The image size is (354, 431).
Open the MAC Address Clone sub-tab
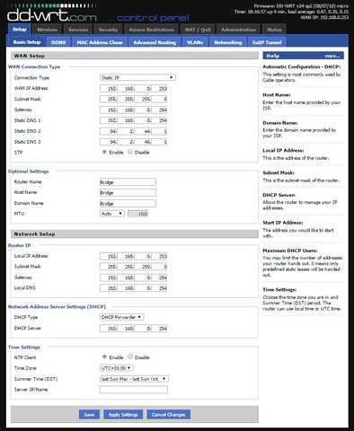100,42
